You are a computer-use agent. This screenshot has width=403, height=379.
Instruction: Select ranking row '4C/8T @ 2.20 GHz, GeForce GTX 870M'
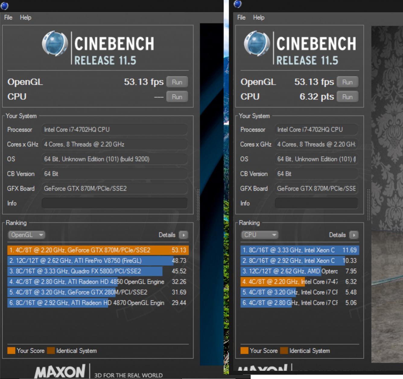[x=98, y=250]
